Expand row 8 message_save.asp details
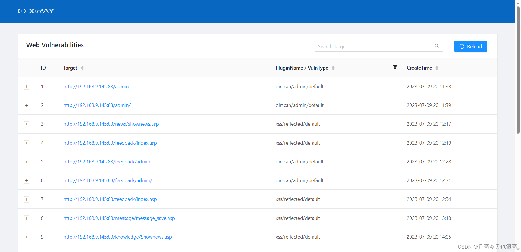 27,218
